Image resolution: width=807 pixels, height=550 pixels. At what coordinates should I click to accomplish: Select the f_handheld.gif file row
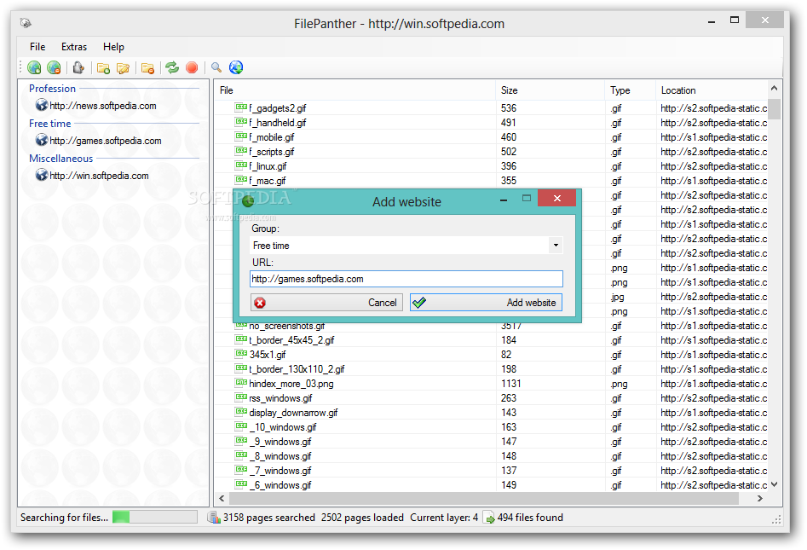pyautogui.click(x=491, y=123)
